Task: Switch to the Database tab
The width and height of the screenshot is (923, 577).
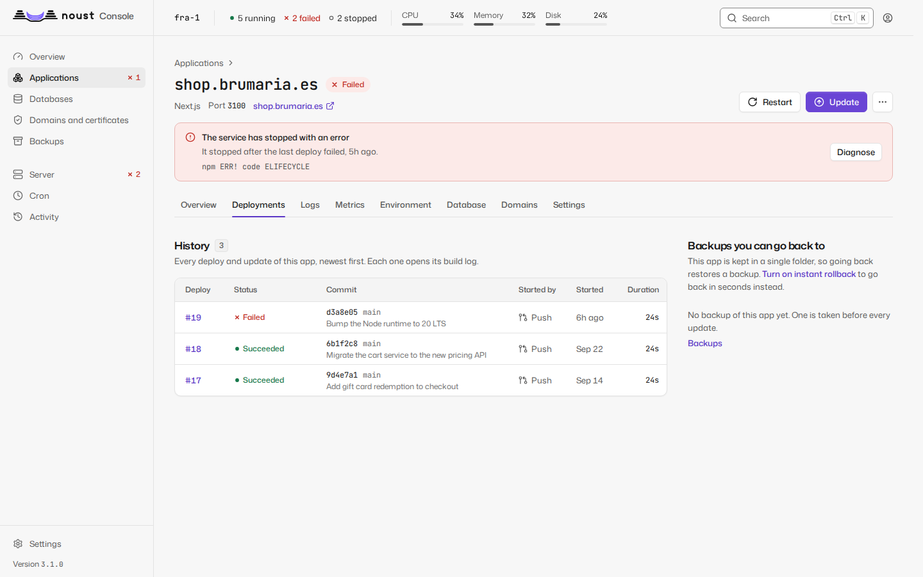Action: point(466,205)
